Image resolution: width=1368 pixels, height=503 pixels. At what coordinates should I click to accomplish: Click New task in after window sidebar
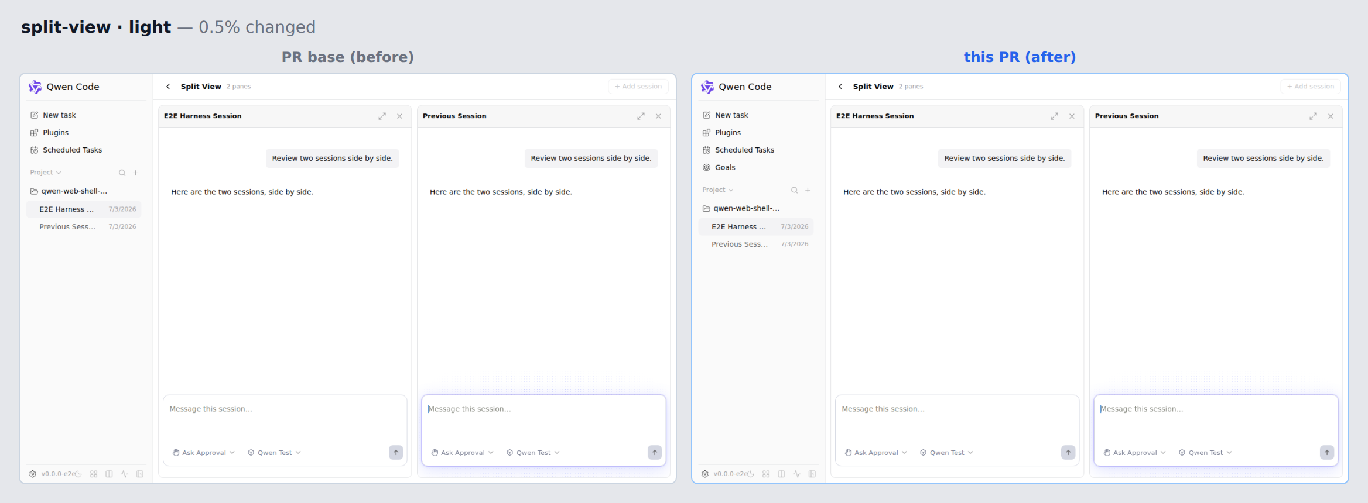(758, 115)
